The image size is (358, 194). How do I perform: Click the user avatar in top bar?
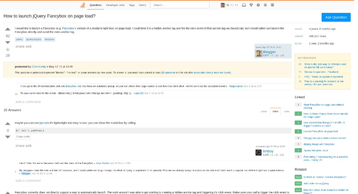click(x=223, y=5)
